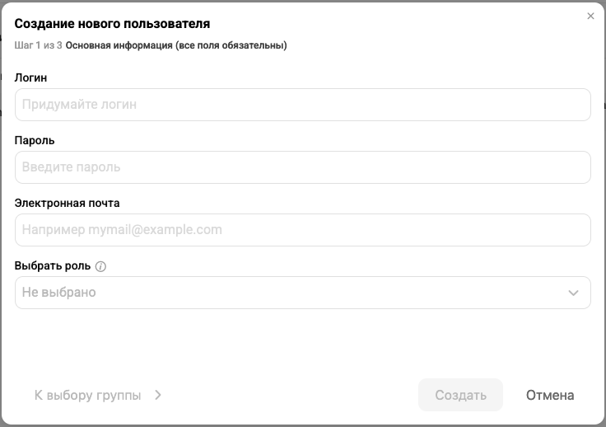Close the new user creation dialog
The height and width of the screenshot is (427, 606).
tap(590, 16)
